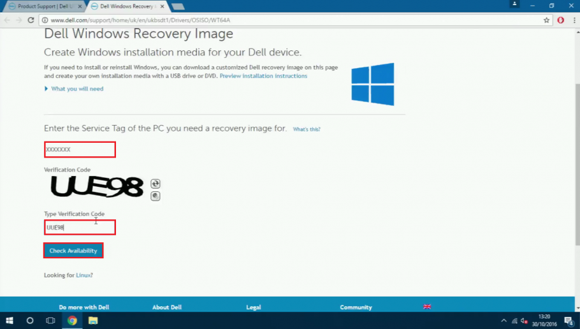
Task: Click the UK flag country selector
Action: coord(427,307)
